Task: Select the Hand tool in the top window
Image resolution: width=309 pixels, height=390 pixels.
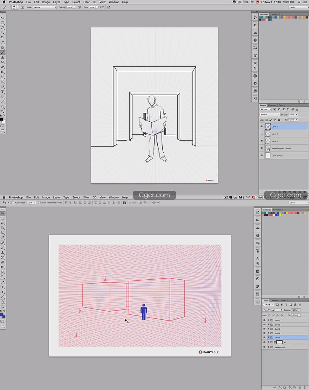Action: [2, 106]
